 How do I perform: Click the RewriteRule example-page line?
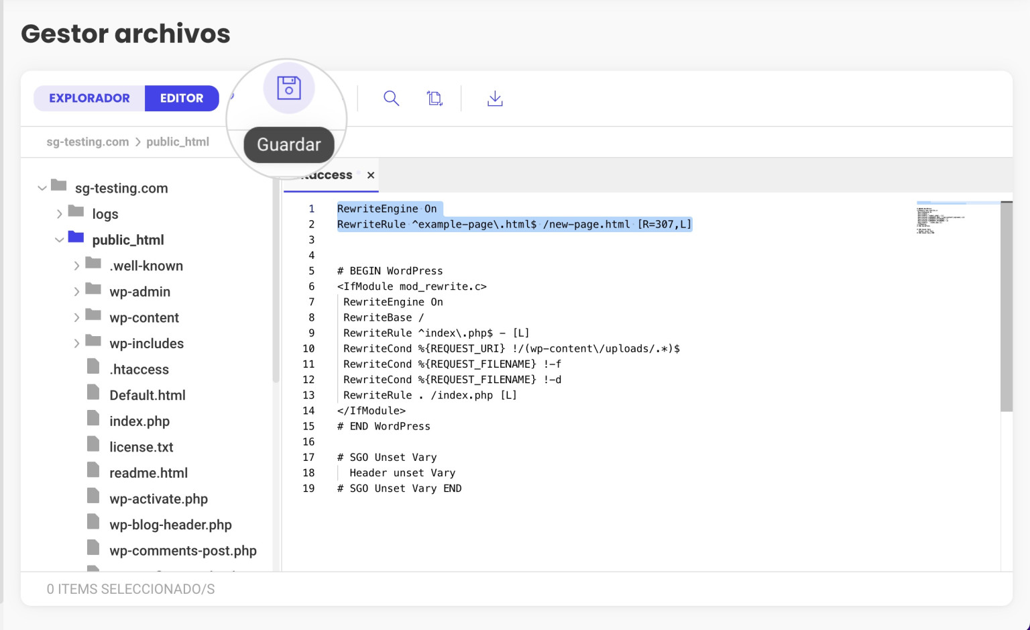(x=514, y=224)
